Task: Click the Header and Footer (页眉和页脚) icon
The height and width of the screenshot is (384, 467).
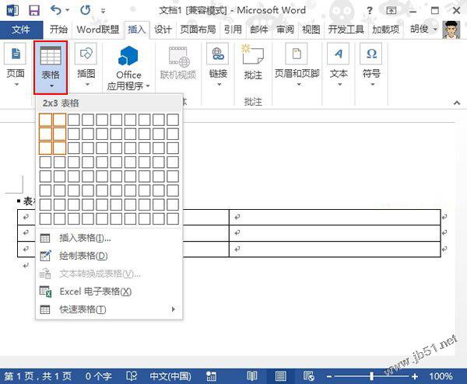Action: (297, 54)
